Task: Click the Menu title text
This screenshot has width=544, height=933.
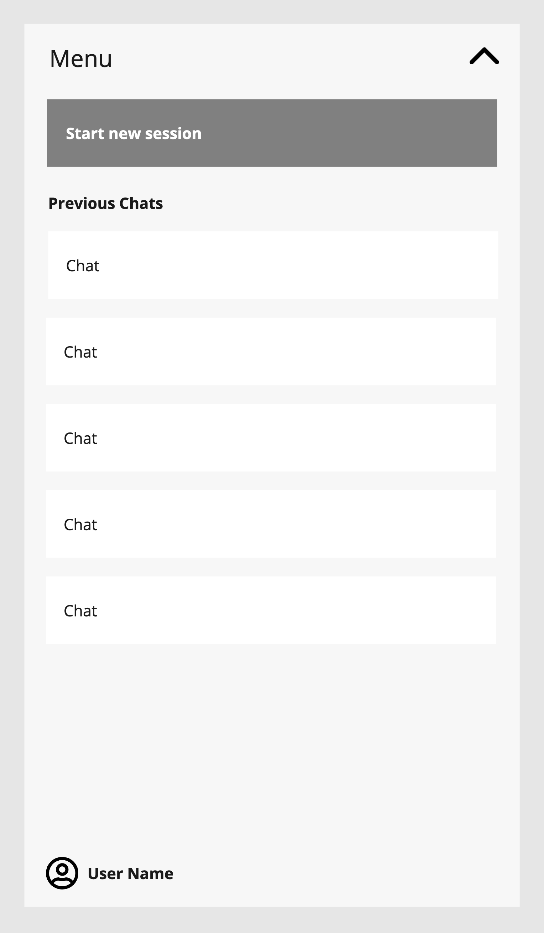Action: [x=80, y=58]
